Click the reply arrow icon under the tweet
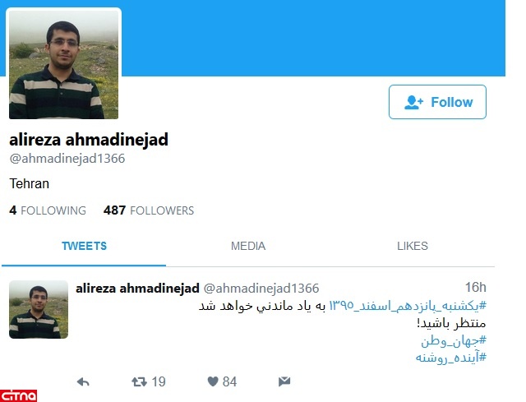The width and height of the screenshot is (526, 402). pyautogui.click(x=83, y=382)
